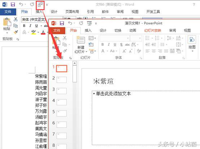This screenshot has height=149, width=200.
Task: Toggle text Shadow S in PowerPoint
Action: (x=121, y=45)
